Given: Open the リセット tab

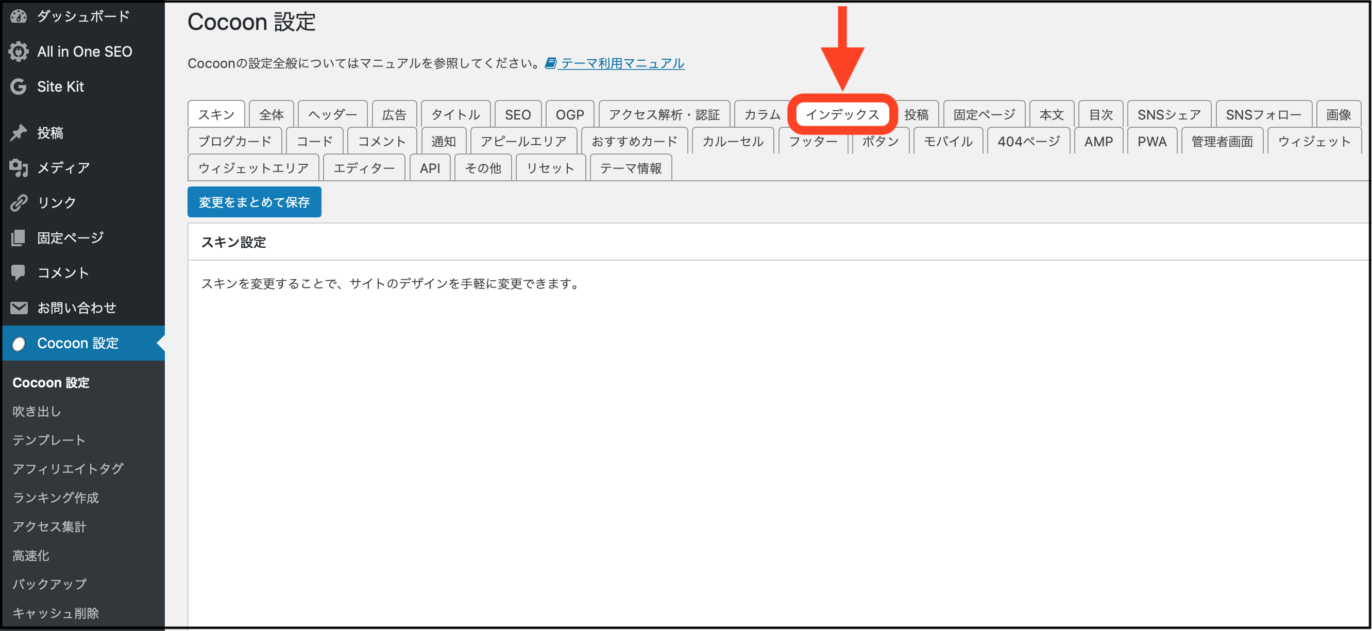Looking at the screenshot, I should tap(551, 168).
